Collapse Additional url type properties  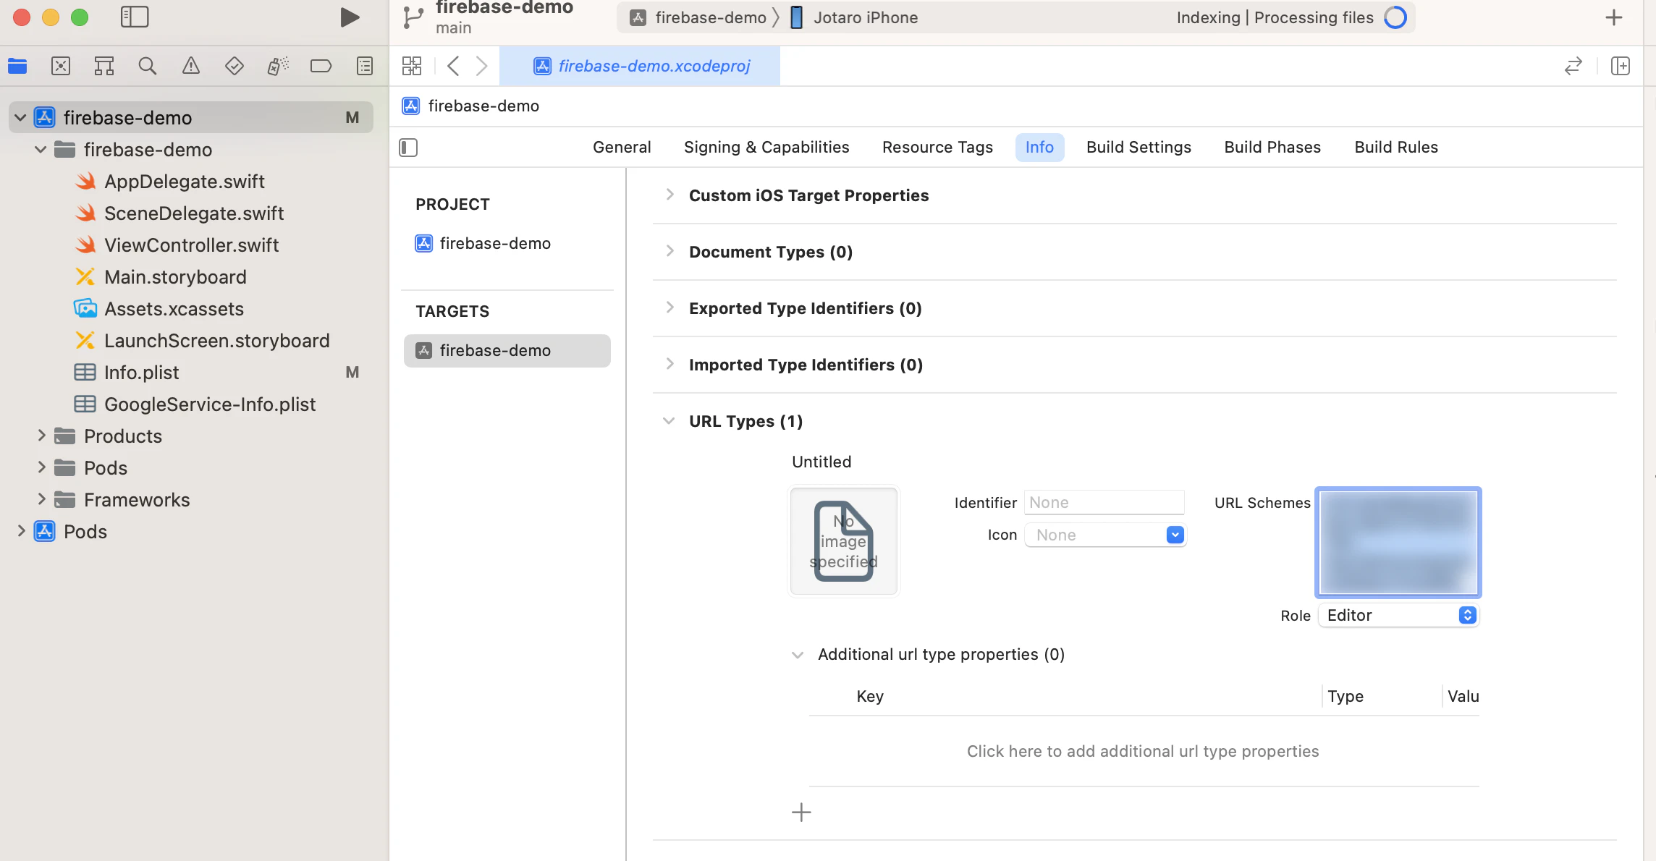(x=798, y=655)
